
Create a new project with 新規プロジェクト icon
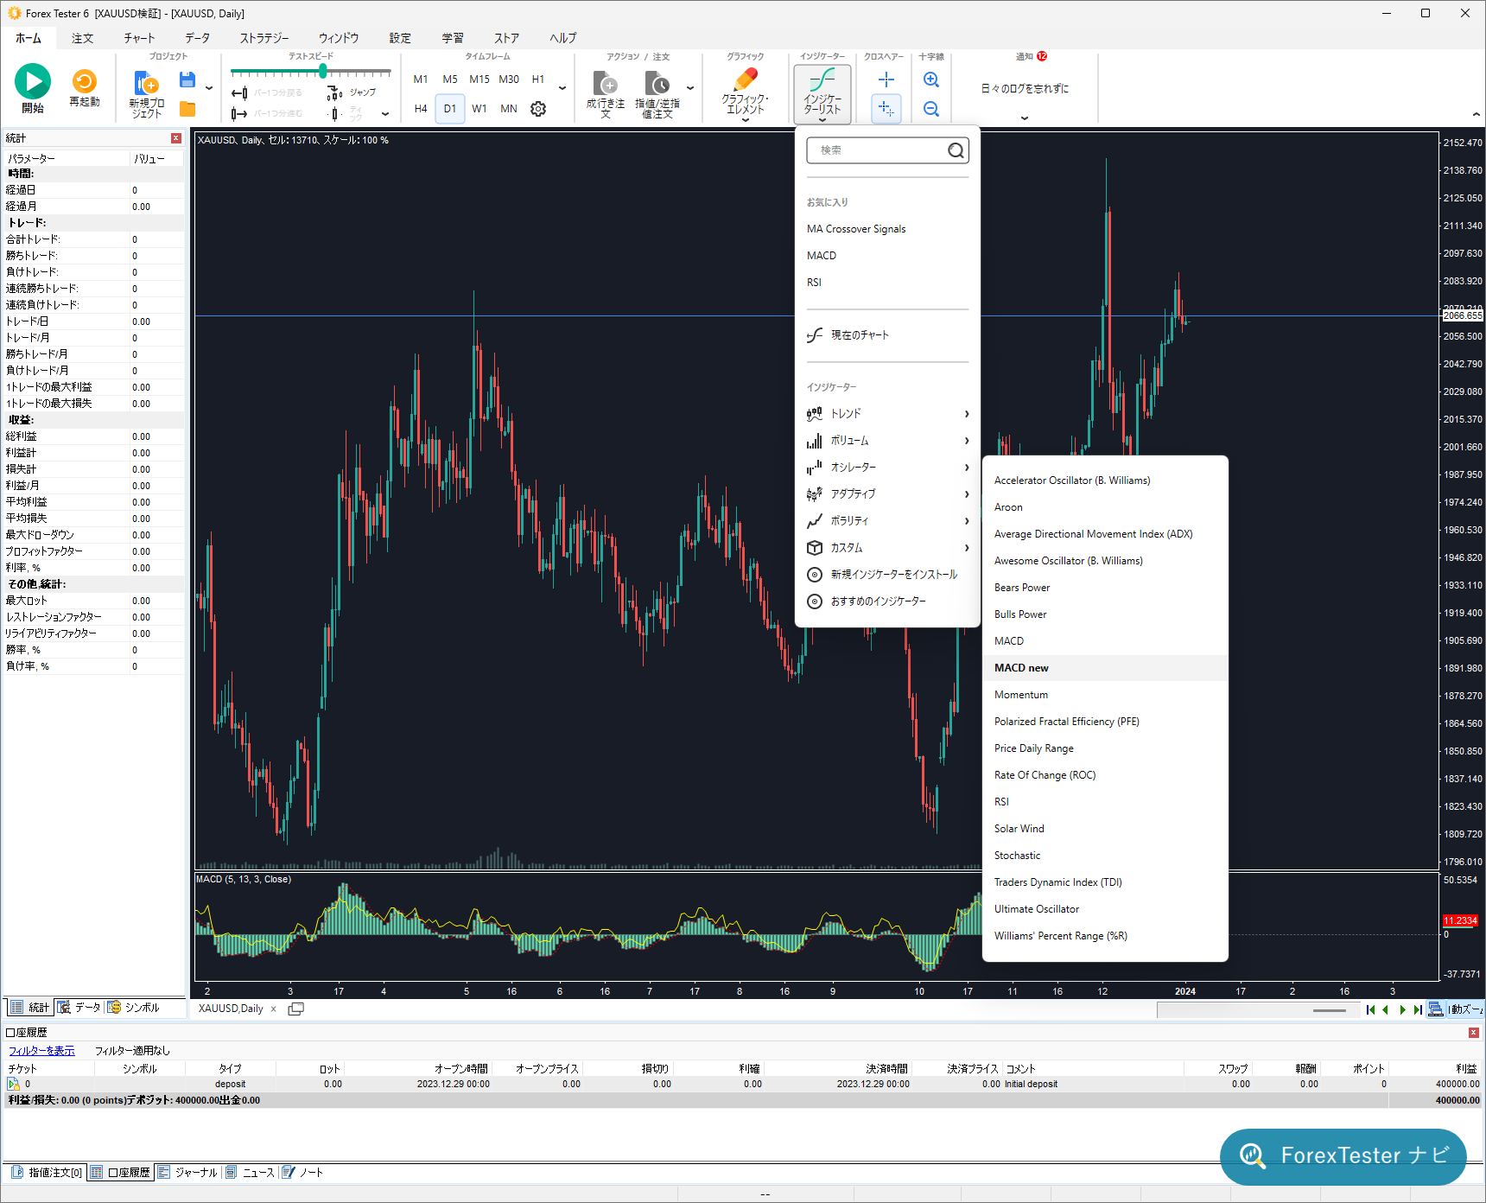pyautogui.click(x=146, y=84)
